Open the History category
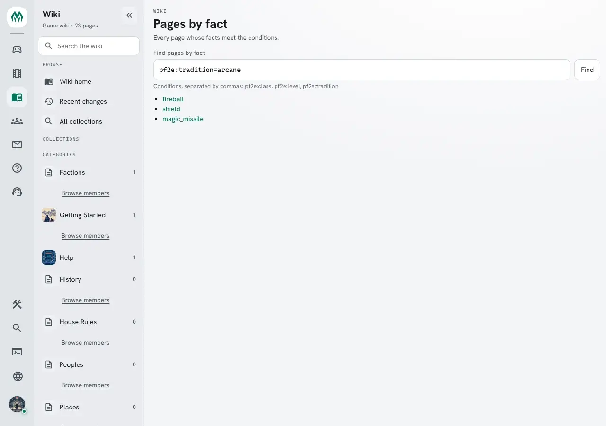This screenshot has height=426, width=606. 89,279
